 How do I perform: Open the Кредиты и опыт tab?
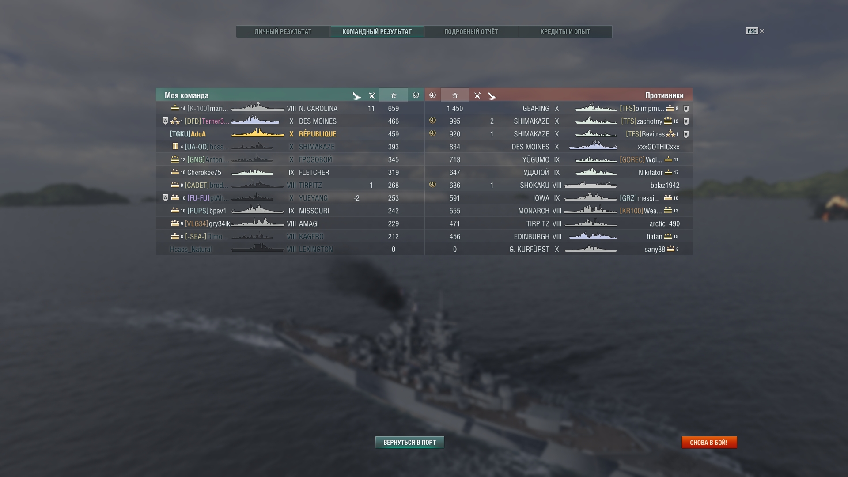[565, 32]
